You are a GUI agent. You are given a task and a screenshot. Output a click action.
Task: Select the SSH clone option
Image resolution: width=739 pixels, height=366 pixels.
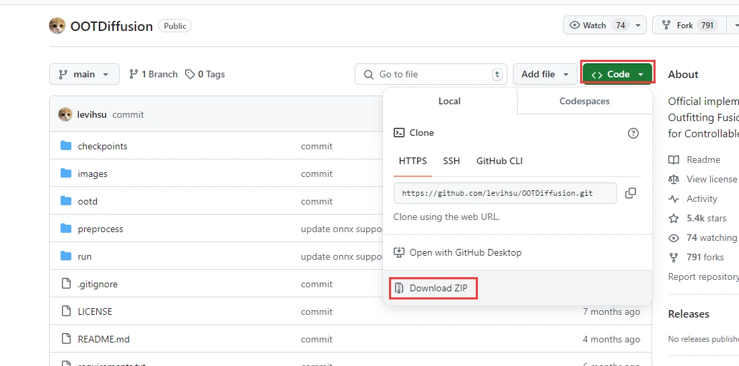tap(452, 161)
